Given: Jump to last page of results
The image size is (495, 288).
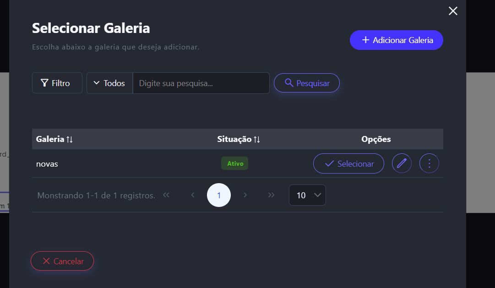Looking at the screenshot, I should 272,195.
